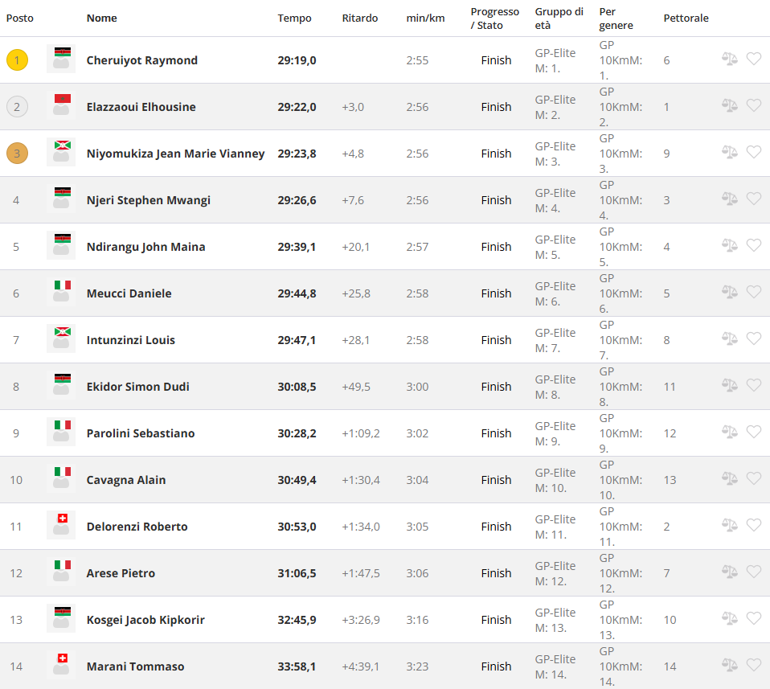Favorite Cheruiyot Raymond with heart icon
Image resolution: width=770 pixels, height=689 pixels.
point(753,59)
